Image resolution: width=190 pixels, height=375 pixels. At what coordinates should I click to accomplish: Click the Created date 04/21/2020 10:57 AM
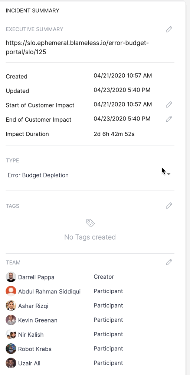[123, 76]
